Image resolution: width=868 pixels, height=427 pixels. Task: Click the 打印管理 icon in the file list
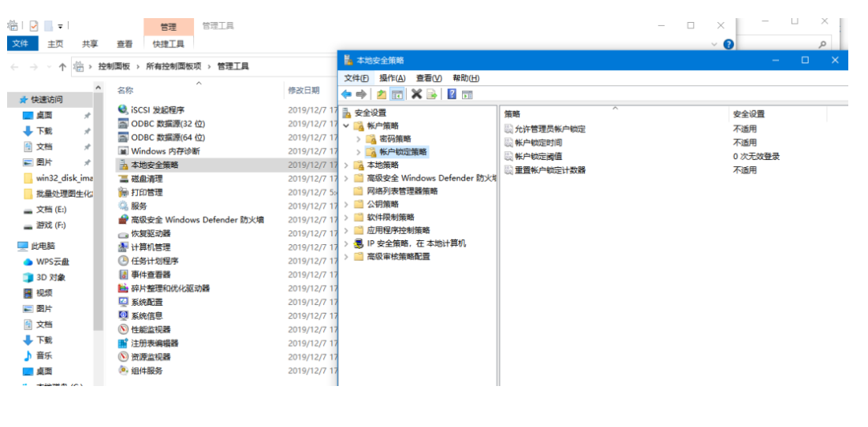click(x=124, y=192)
